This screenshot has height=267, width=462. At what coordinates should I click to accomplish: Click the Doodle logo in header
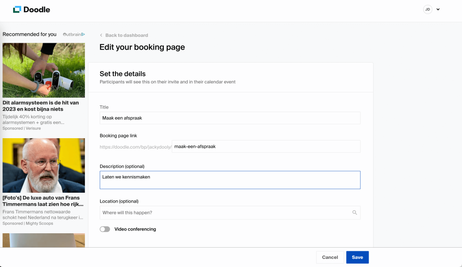32,9
